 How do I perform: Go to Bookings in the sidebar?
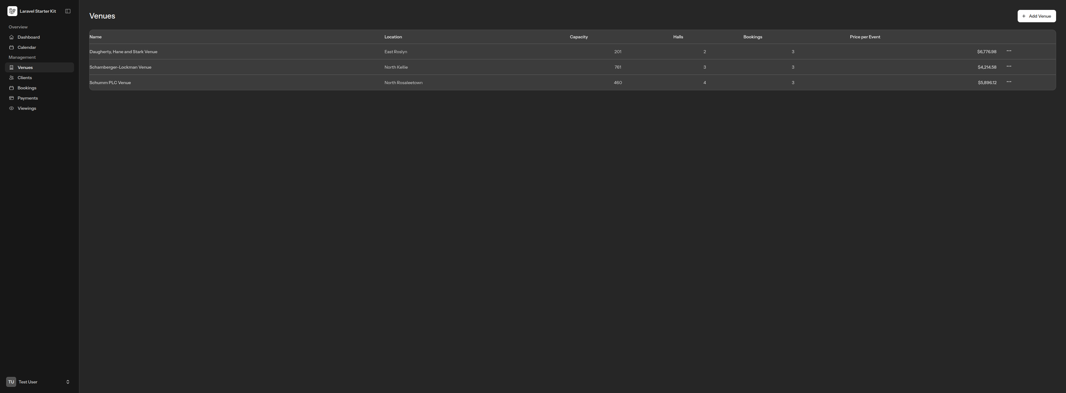point(26,88)
